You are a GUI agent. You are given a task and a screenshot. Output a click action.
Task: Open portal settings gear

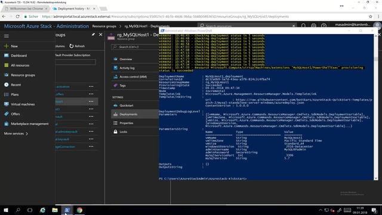pos(313,26)
